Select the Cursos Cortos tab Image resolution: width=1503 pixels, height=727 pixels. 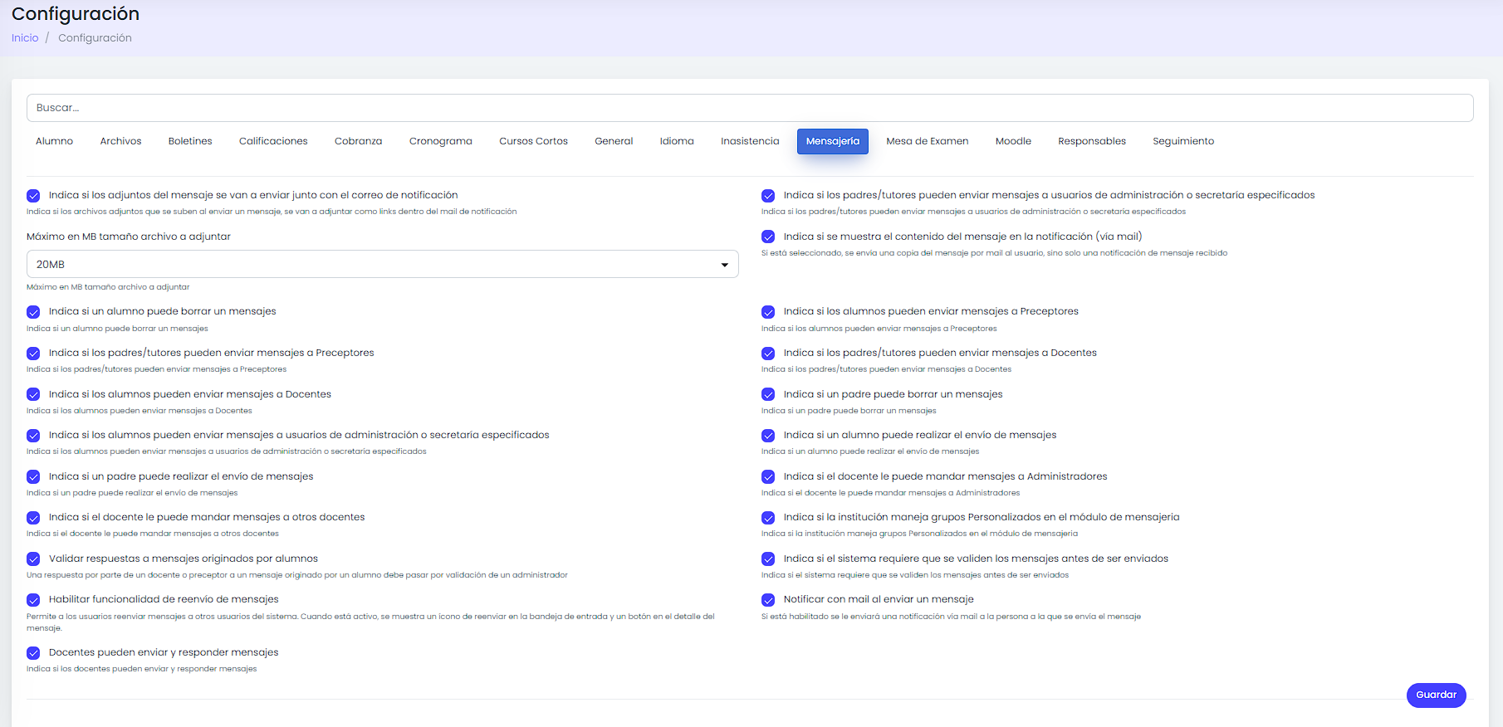[x=533, y=141]
